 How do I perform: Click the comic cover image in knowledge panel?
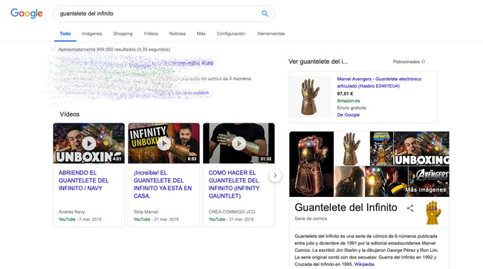click(x=381, y=148)
